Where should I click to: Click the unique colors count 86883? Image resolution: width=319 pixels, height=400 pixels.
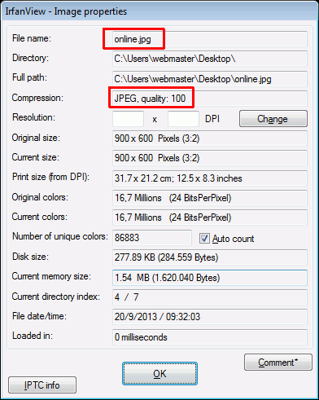point(152,238)
